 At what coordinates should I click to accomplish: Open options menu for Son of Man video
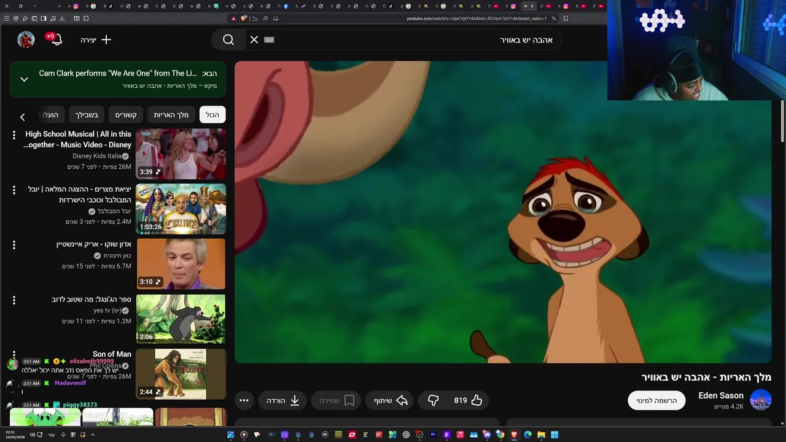tap(14, 355)
